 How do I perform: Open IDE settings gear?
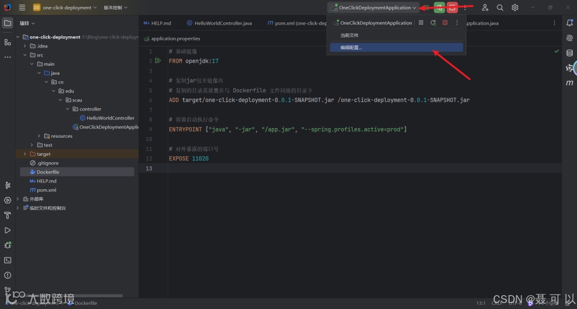(x=515, y=7)
